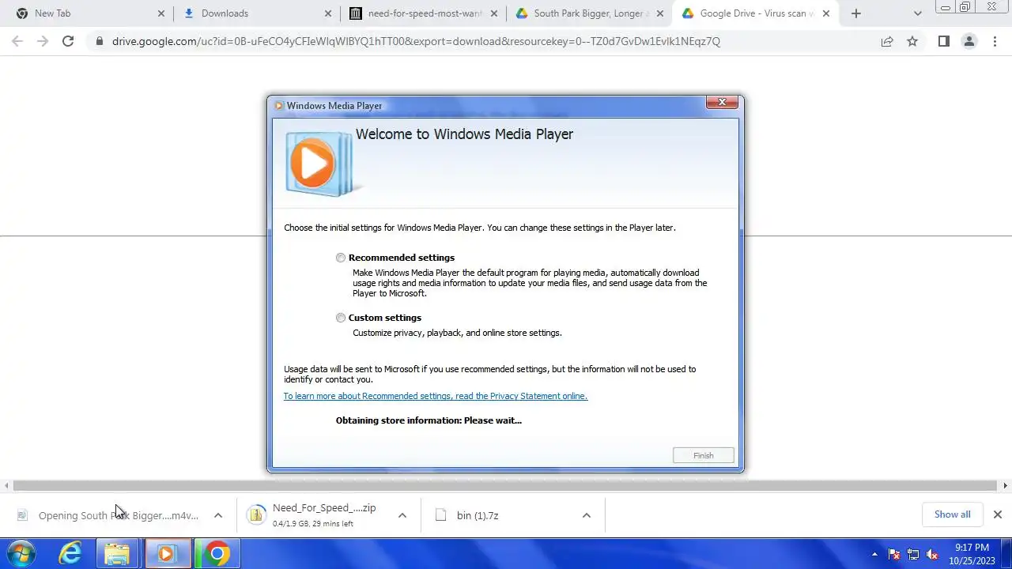The image size is (1012, 569).
Task: Close the Google Drive Virus scan tab
Action: [x=826, y=13]
